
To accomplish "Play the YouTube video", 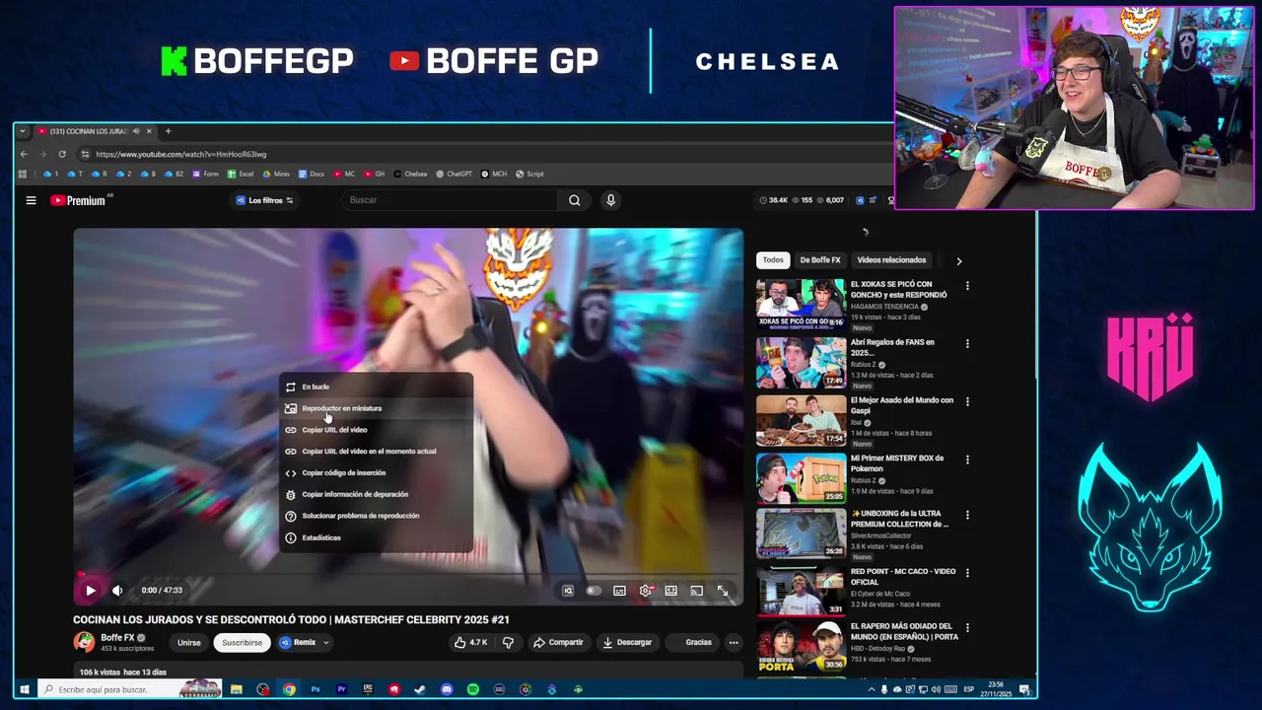I will coord(90,591).
